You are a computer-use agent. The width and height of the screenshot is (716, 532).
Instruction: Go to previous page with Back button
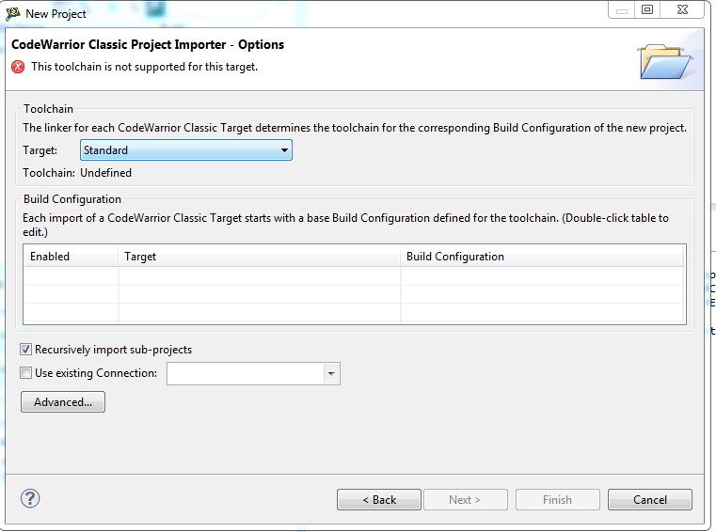(379, 500)
